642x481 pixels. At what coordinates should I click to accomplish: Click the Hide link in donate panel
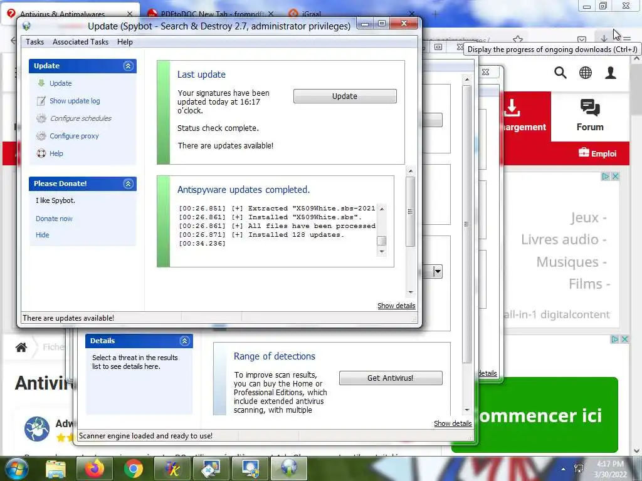coord(42,235)
